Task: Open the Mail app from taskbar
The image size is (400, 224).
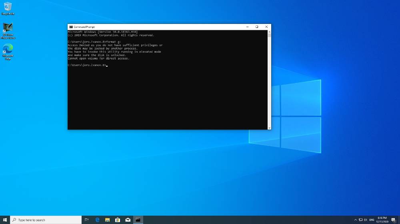Action: click(x=128, y=220)
